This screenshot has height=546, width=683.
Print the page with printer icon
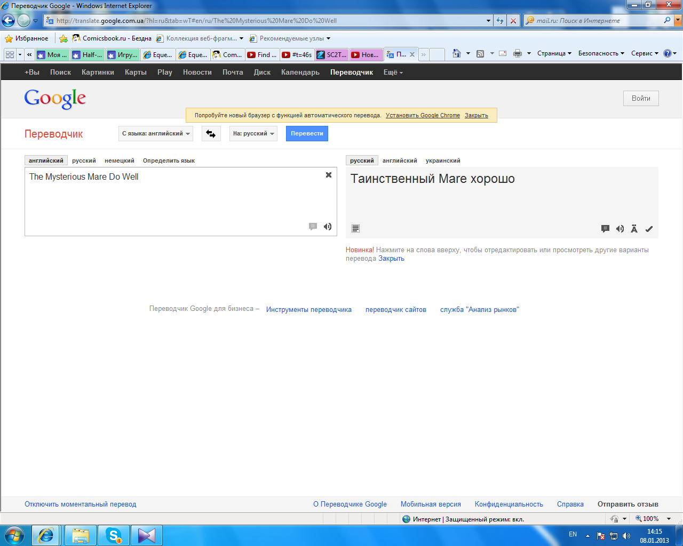coord(518,53)
